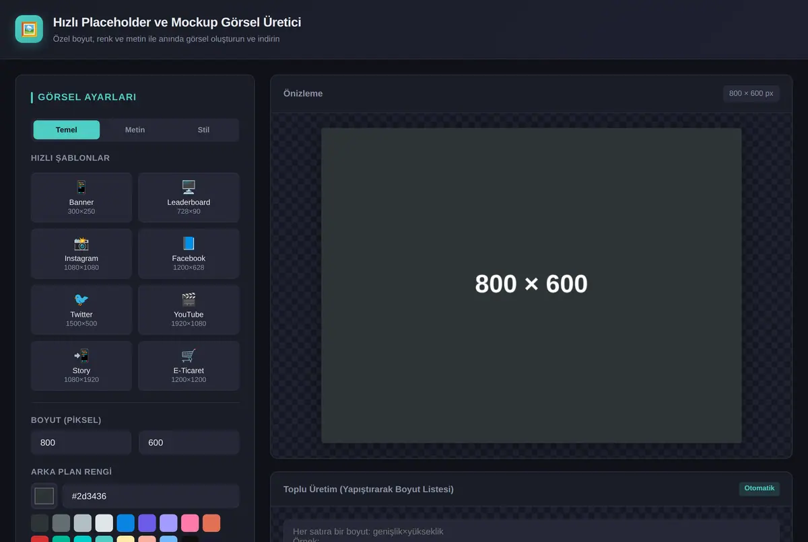Edit the hex color field #2d3436
Image resolution: width=808 pixels, height=542 pixels.
[x=151, y=496]
